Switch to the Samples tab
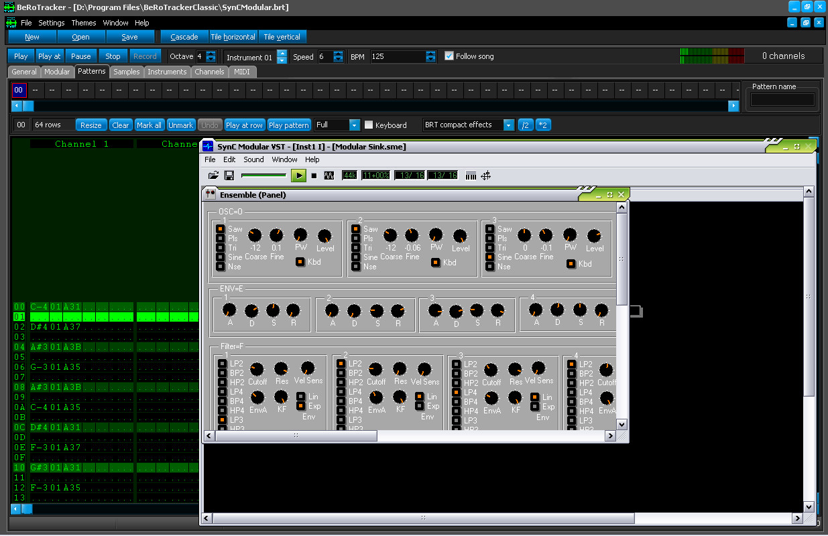Screen dimensions: 828x536 126,72
